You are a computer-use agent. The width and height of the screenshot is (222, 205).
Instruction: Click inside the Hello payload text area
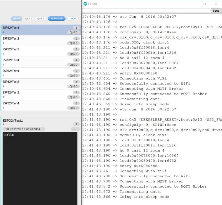40,166
